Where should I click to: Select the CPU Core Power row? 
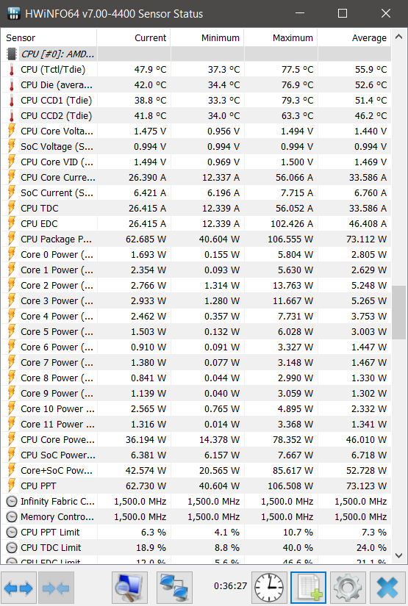(x=196, y=440)
